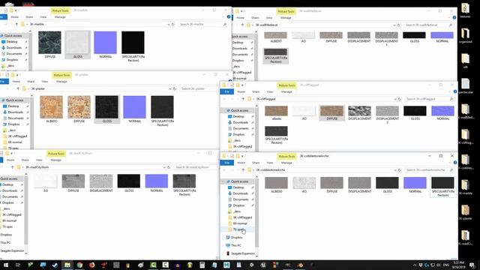Open the textures folder on desktop
Image resolution: width=480 pixels, height=270 pixels.
pos(465,10)
